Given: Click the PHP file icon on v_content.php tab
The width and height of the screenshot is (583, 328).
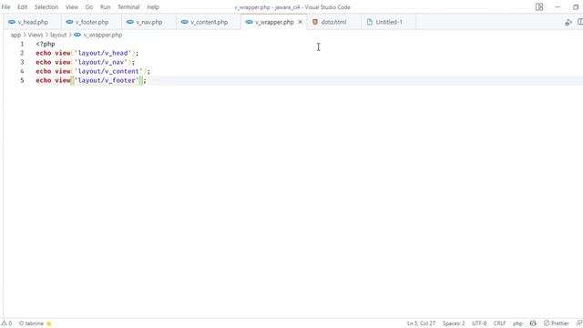Looking at the screenshot, I should pos(184,22).
